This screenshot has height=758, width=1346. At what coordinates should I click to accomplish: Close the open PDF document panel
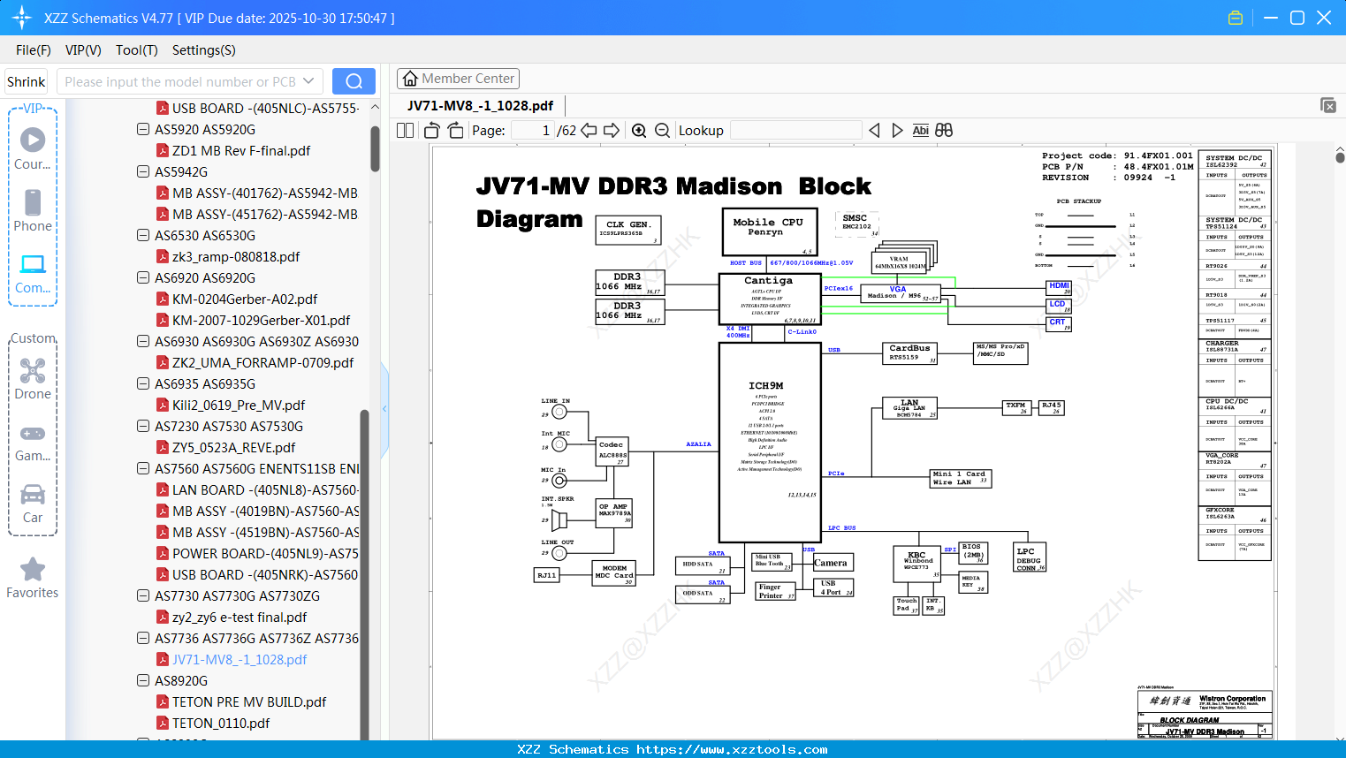(x=1328, y=105)
